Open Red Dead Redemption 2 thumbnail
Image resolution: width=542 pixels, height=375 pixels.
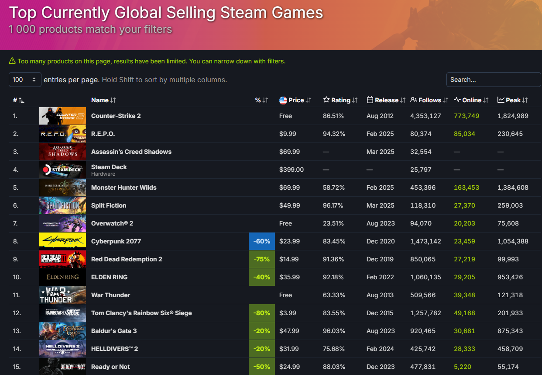[x=62, y=259]
